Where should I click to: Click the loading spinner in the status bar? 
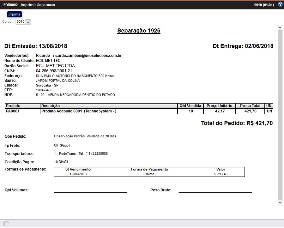(x=6, y=224)
